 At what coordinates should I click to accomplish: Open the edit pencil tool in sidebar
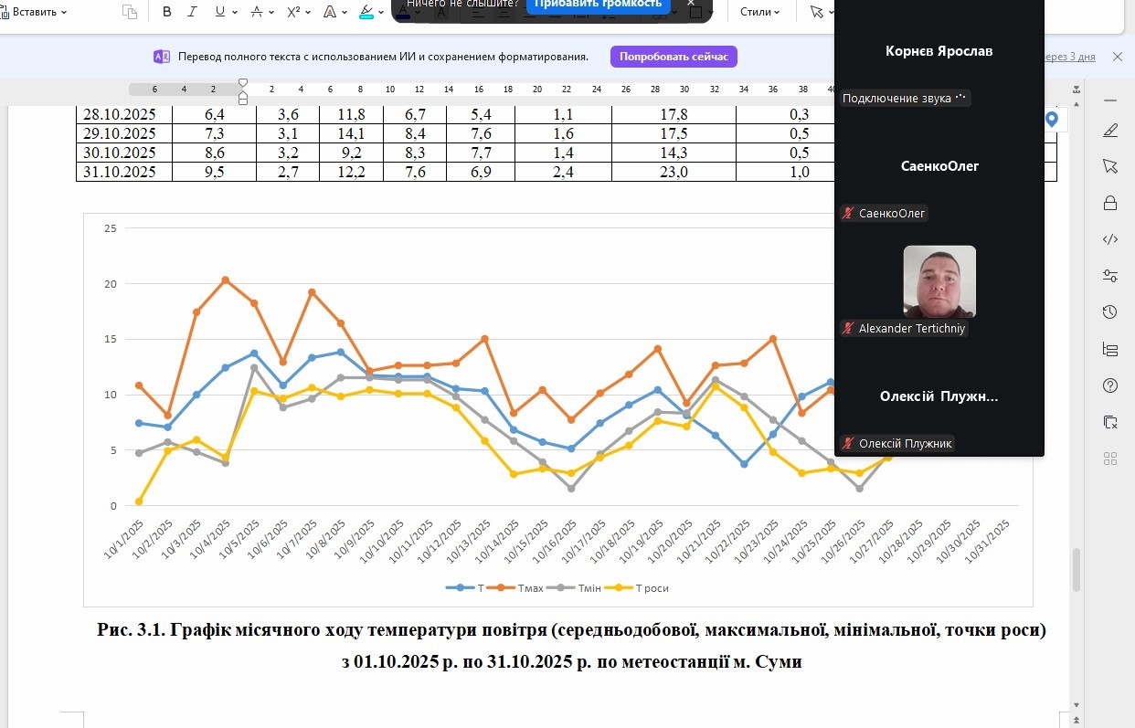coord(1110,130)
